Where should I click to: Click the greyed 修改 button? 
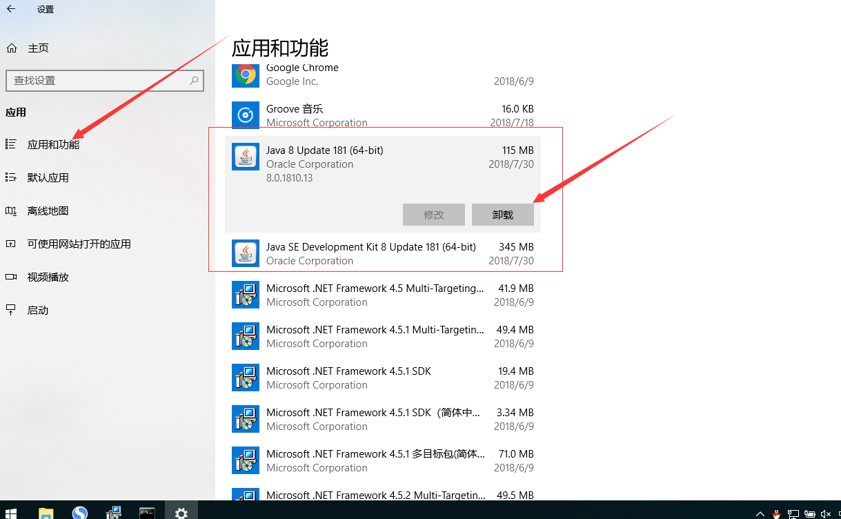(x=434, y=215)
